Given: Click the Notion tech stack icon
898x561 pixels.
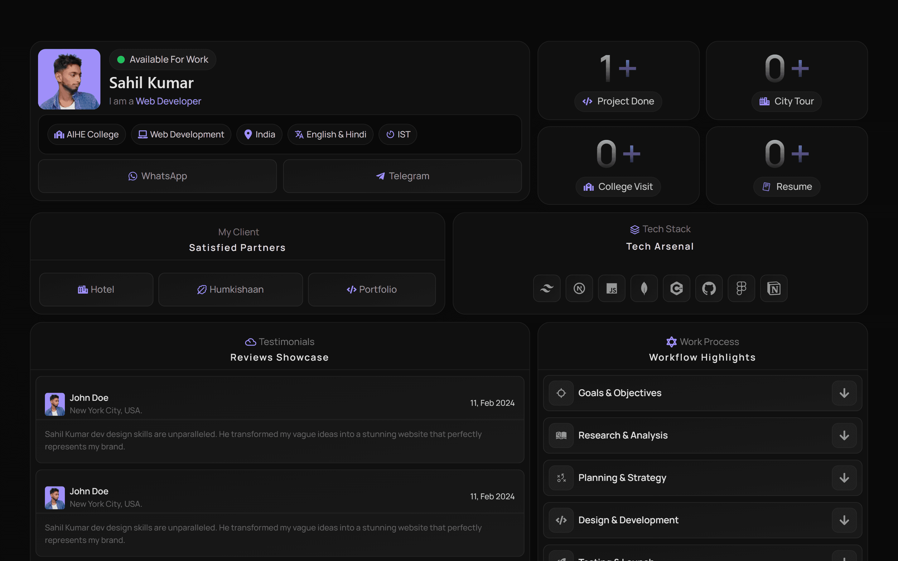Looking at the screenshot, I should 774,288.
